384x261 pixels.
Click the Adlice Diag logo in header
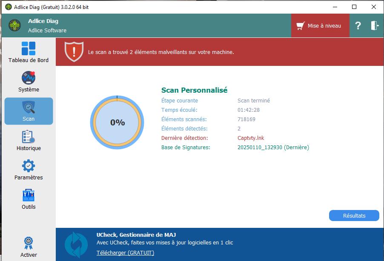pyautogui.click(x=15, y=25)
